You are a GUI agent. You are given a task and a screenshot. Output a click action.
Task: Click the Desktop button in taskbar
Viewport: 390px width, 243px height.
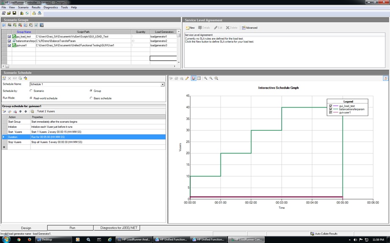coord(53,240)
